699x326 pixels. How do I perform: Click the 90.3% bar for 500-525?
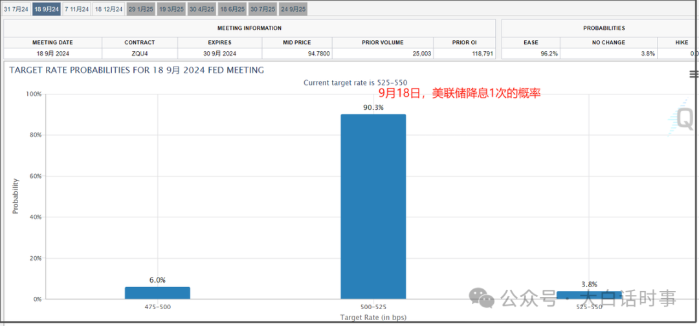pos(373,206)
